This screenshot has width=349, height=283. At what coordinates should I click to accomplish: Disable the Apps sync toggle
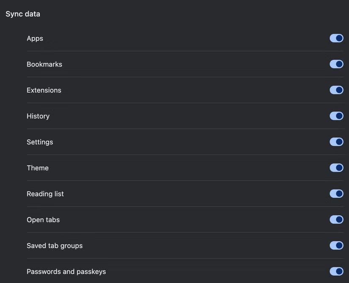coord(336,38)
